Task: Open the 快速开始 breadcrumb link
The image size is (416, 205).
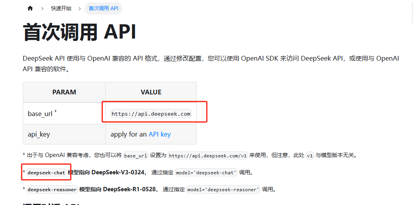Action: (x=61, y=8)
